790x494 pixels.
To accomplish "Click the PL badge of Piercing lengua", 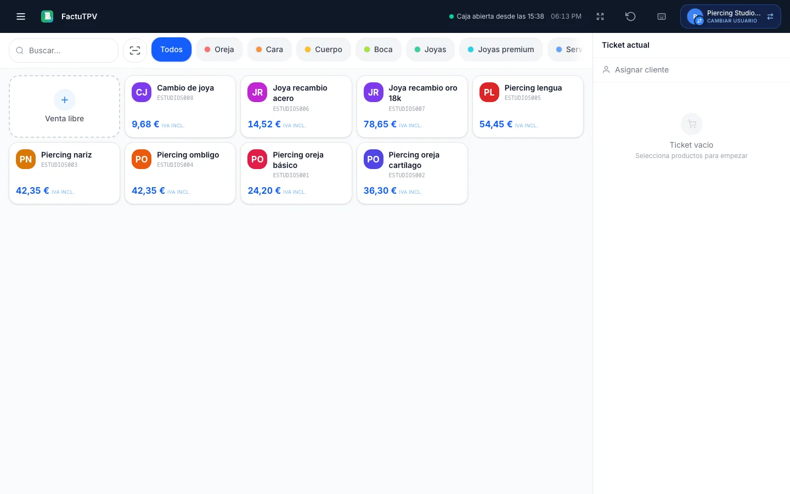I will pos(489,92).
